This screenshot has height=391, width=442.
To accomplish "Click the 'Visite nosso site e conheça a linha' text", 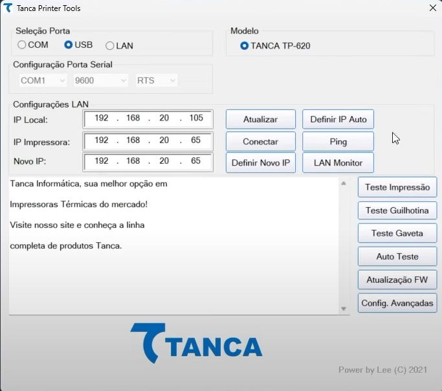I will click(77, 225).
